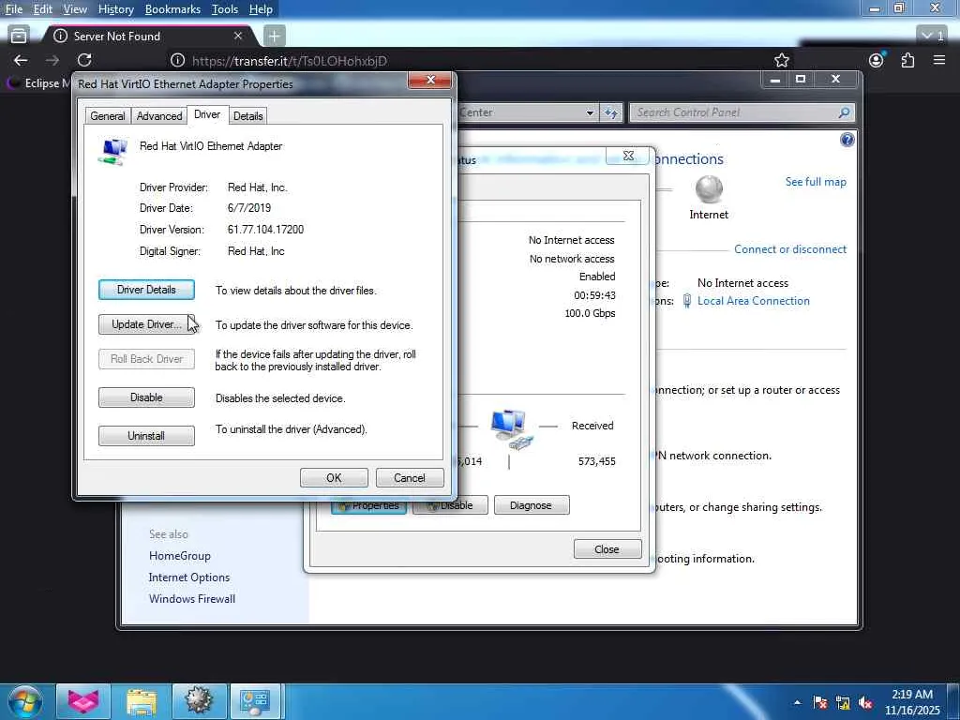Confirm adapter properties with OK
This screenshot has width=960, height=720.
(334, 477)
